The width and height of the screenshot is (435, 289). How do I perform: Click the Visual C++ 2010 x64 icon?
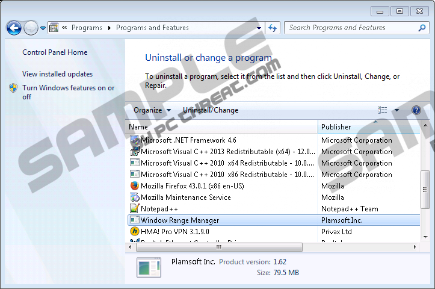pos(135,163)
